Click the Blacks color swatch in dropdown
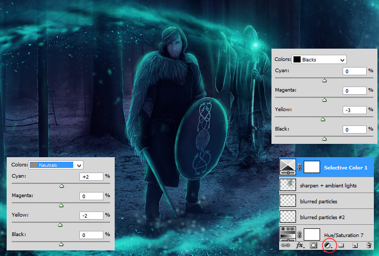 click(297, 59)
